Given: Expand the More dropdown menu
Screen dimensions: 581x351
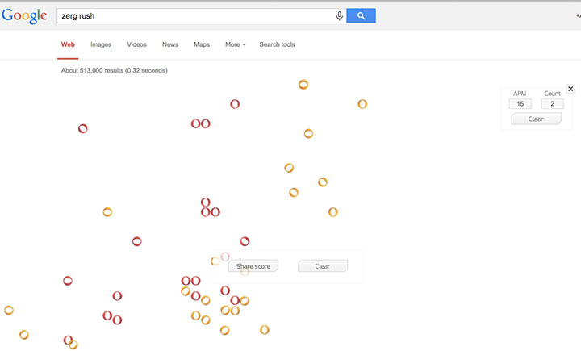Looking at the screenshot, I should (x=236, y=44).
